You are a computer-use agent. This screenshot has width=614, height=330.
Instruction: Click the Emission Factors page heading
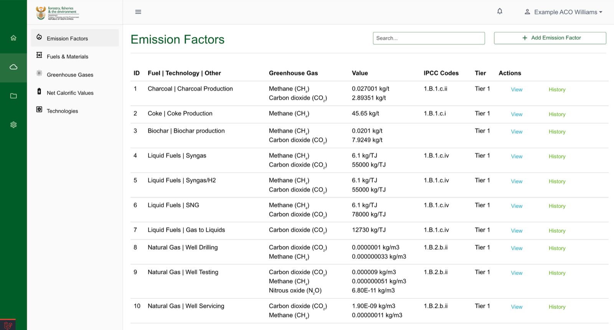pos(177,40)
